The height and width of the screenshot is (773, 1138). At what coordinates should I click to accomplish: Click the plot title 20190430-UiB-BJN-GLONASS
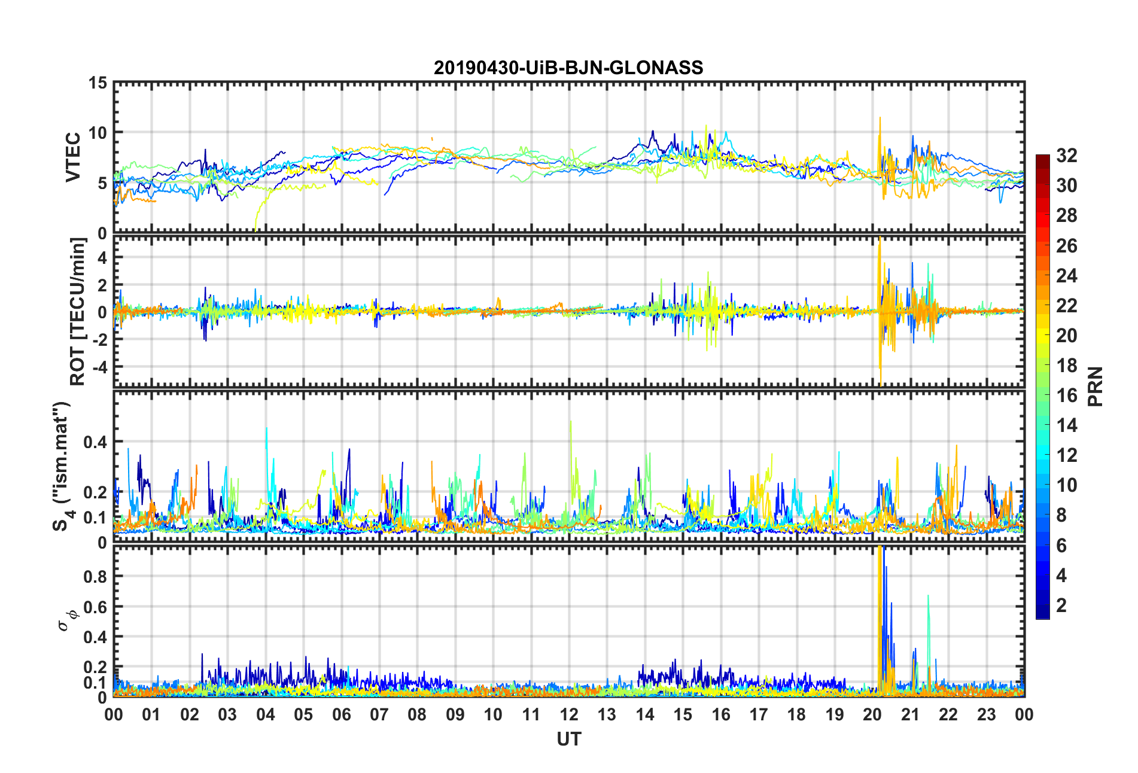(568, 68)
